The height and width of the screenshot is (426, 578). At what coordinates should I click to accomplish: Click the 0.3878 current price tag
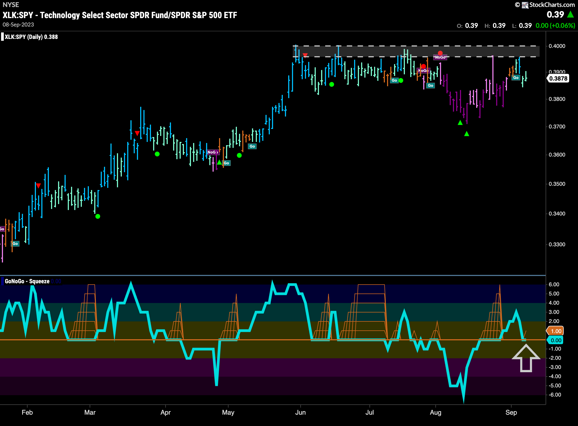coord(558,78)
